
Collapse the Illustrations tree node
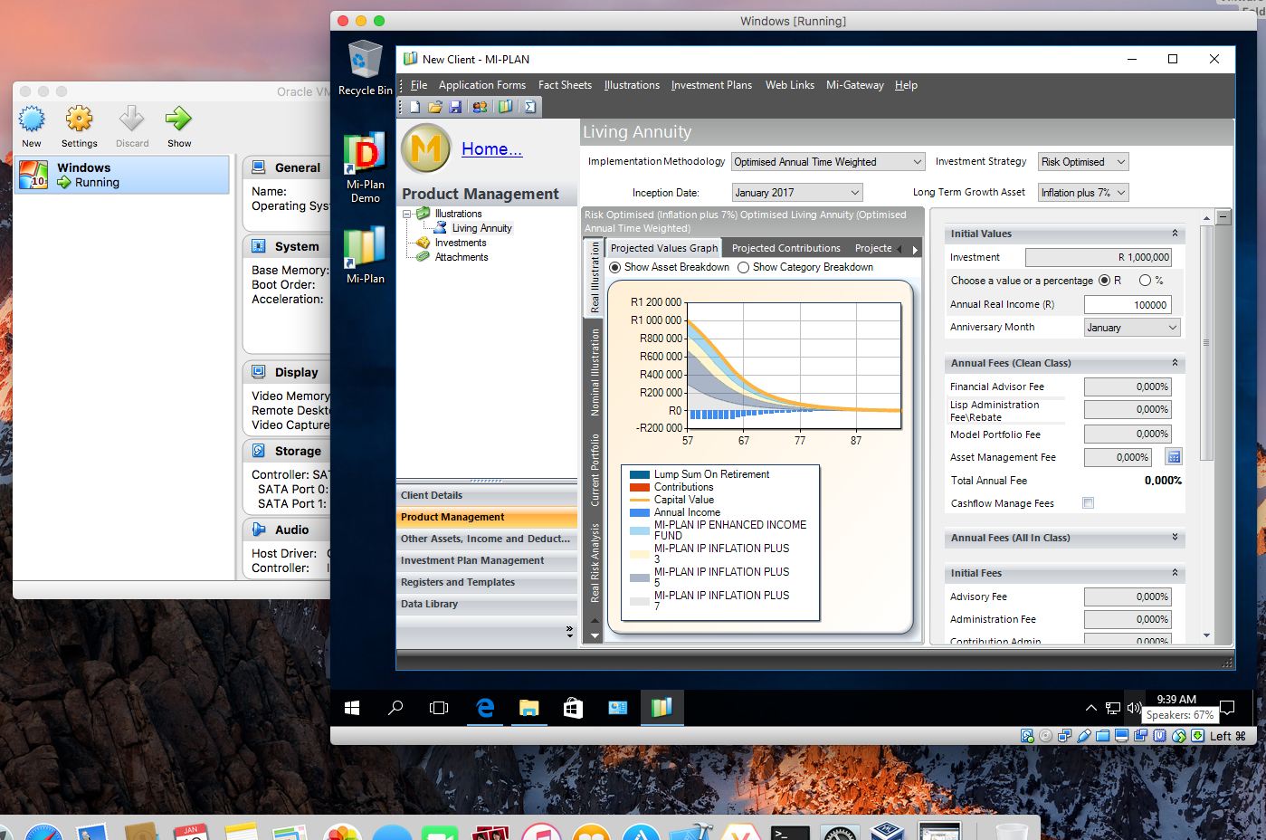point(407,215)
